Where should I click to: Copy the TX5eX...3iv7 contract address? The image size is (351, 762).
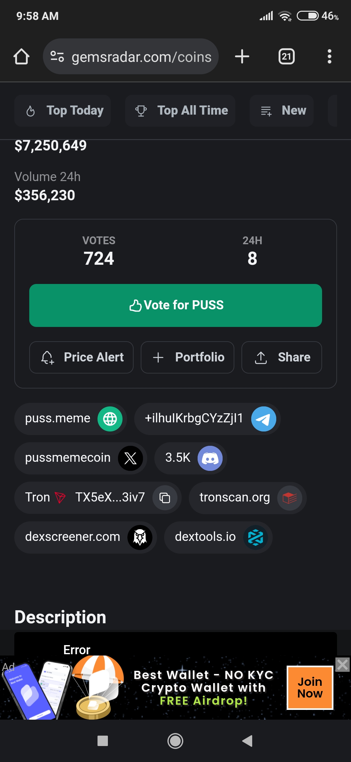click(165, 498)
